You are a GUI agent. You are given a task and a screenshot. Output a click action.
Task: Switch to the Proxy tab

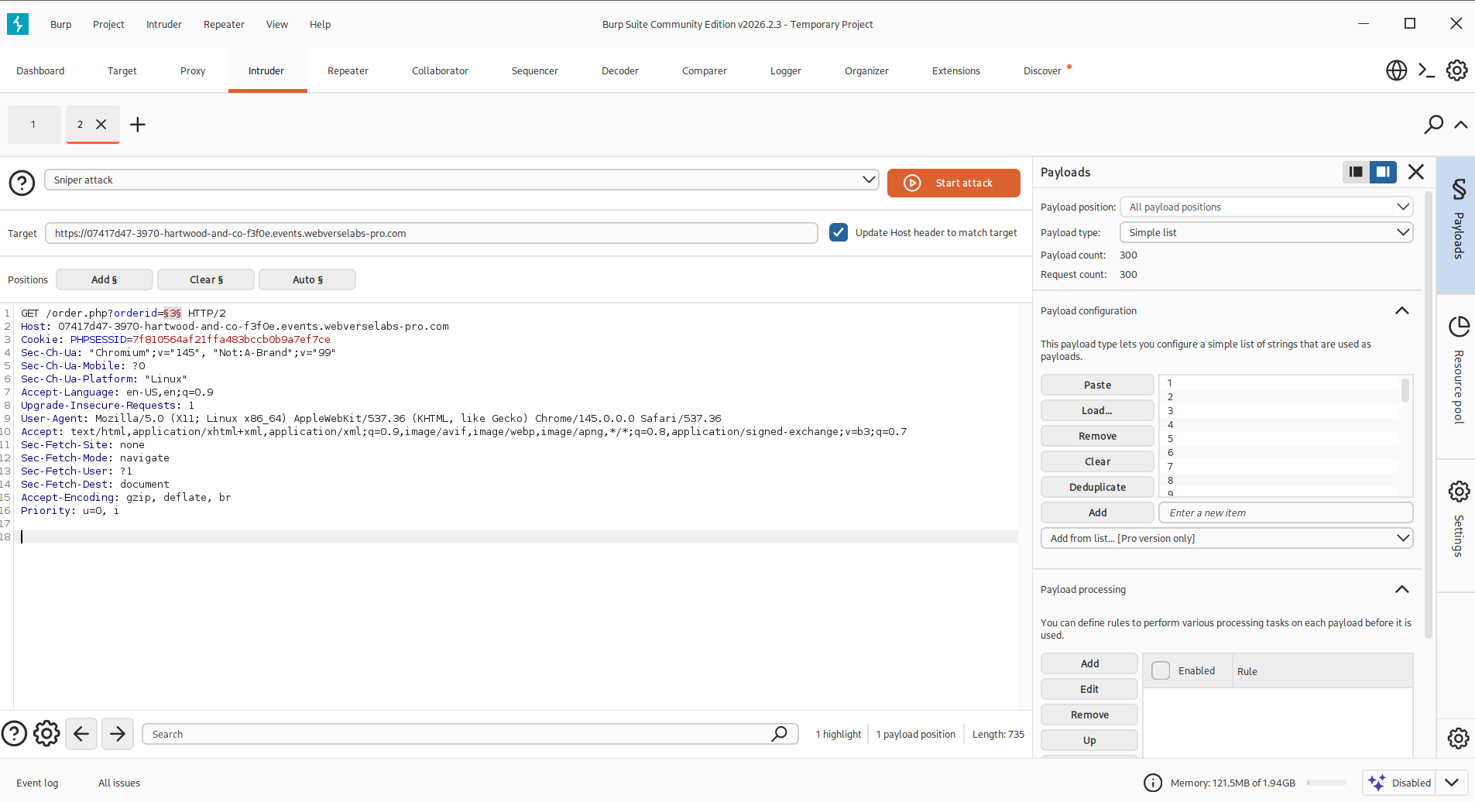tap(193, 70)
